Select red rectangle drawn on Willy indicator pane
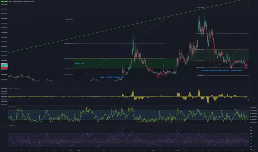This screenshot has height=152, width=258. coord(161,120)
